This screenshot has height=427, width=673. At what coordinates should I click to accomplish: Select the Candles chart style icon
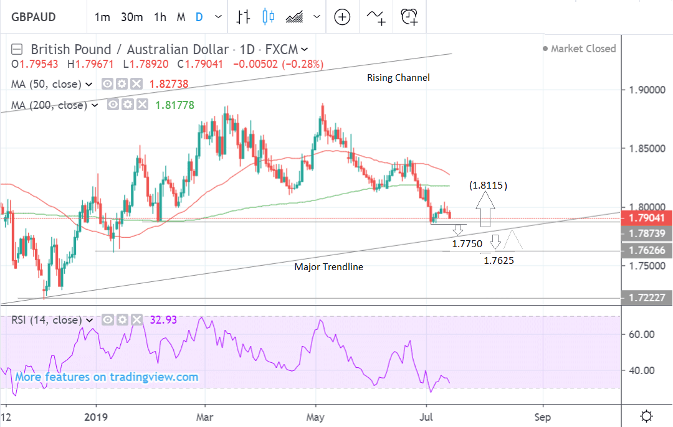click(269, 17)
